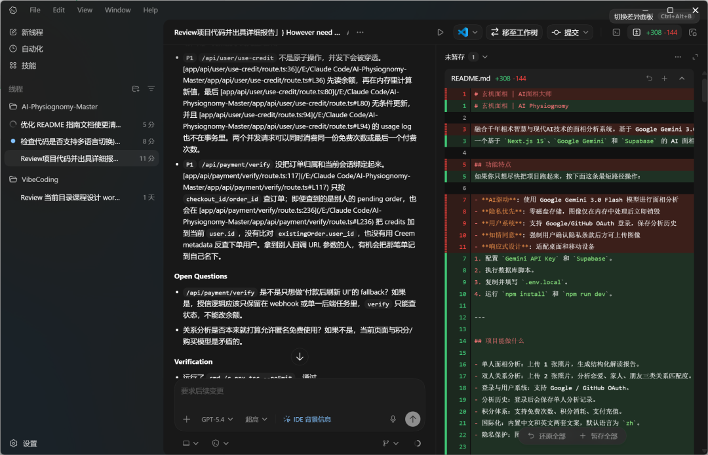Open the Edit menu
This screenshot has width=708, height=455.
59,10
